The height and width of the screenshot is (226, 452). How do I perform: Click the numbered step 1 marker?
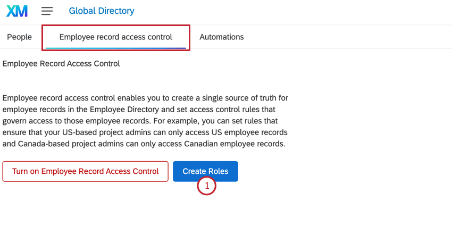[x=206, y=186]
